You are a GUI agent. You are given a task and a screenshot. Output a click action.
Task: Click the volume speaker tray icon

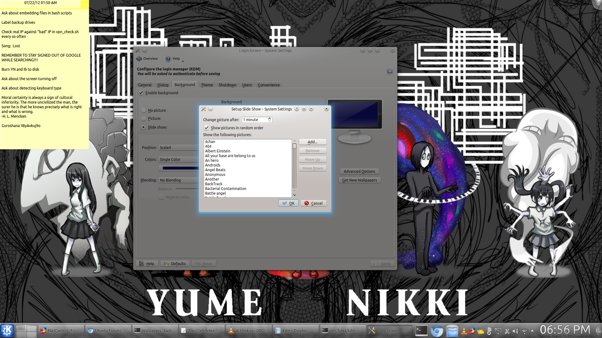[515, 331]
